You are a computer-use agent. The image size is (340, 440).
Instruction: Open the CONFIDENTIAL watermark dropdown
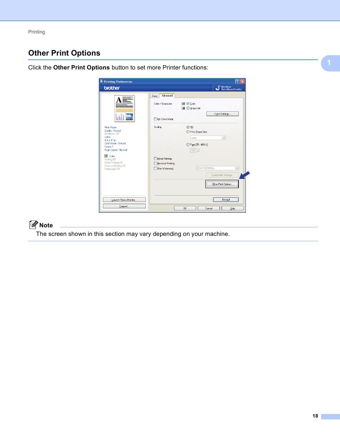click(218, 168)
